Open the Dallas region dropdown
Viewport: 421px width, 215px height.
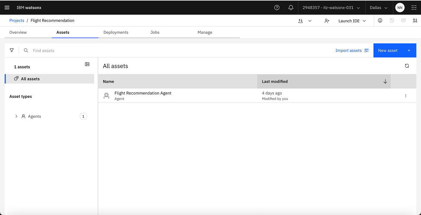click(x=379, y=8)
